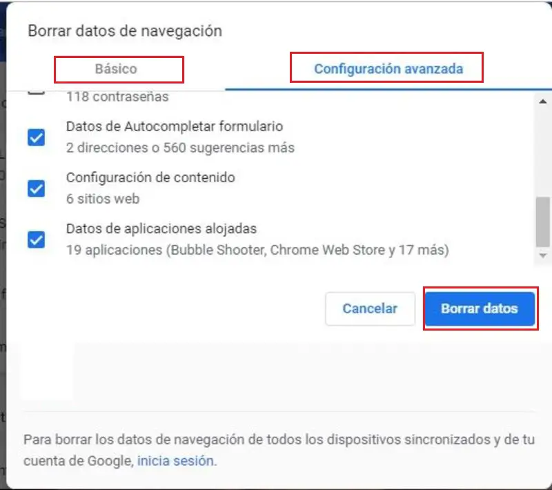The height and width of the screenshot is (490, 552).
Task: Open the Configuración avanzada tab
Action: (x=388, y=69)
